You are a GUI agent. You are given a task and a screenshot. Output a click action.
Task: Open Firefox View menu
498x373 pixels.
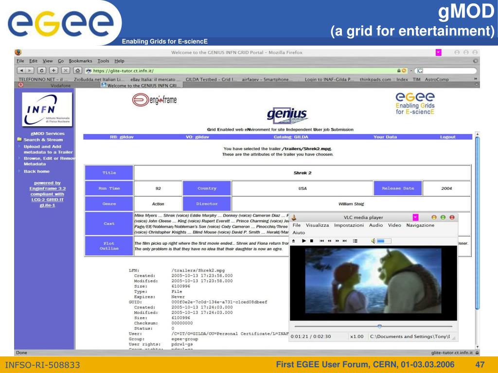coord(48,61)
